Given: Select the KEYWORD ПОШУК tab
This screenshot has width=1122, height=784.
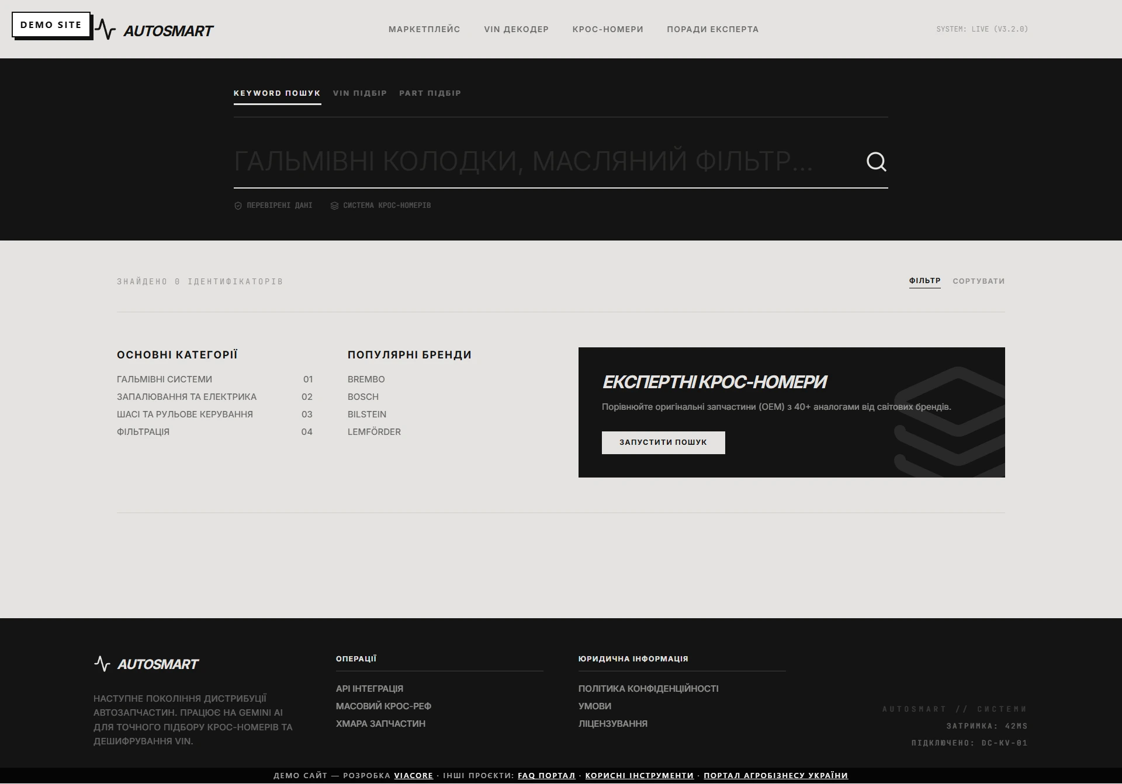Looking at the screenshot, I should (277, 93).
